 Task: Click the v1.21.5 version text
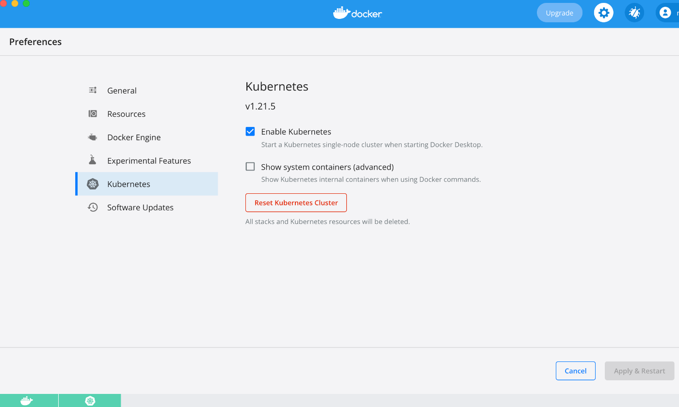260,106
